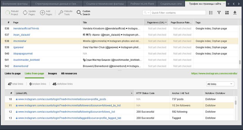Click Nofollow / Dofollow column header

pyautogui.click(x=219, y=93)
